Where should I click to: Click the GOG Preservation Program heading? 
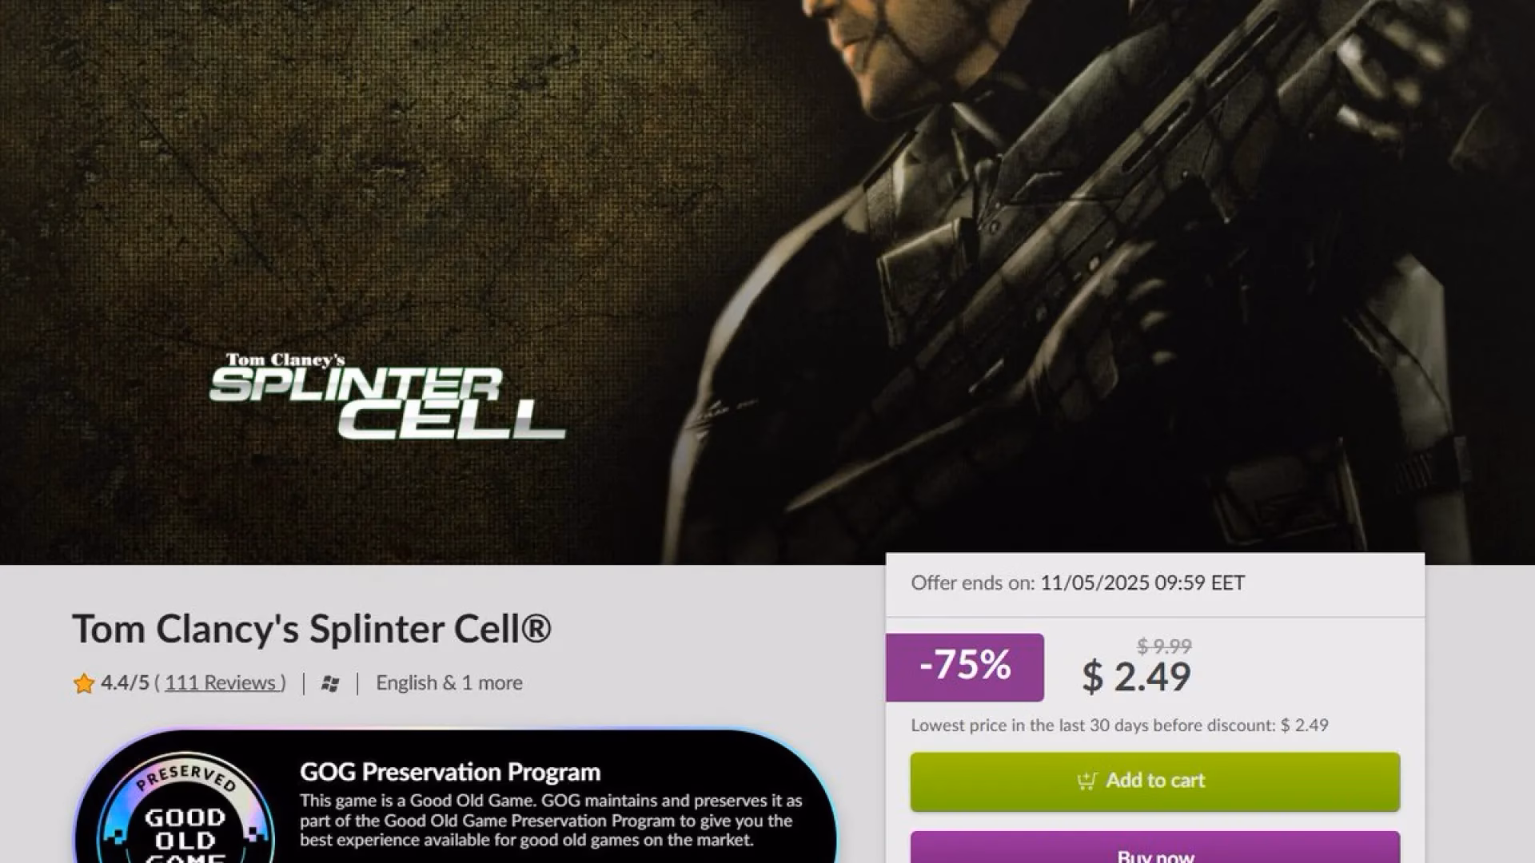(x=450, y=772)
